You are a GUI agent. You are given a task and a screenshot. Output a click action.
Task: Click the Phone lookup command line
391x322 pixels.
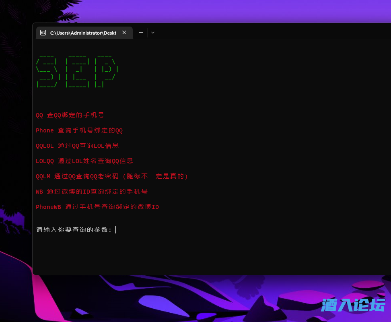point(79,130)
